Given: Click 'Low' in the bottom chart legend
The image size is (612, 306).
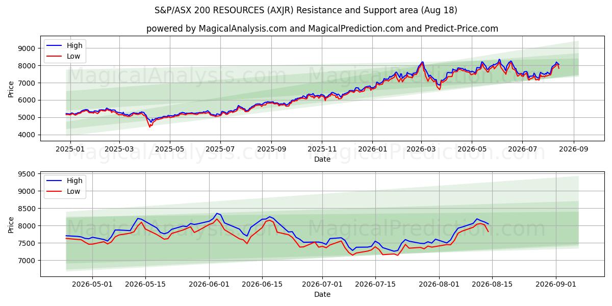Looking at the screenshot, I should 73,191.
